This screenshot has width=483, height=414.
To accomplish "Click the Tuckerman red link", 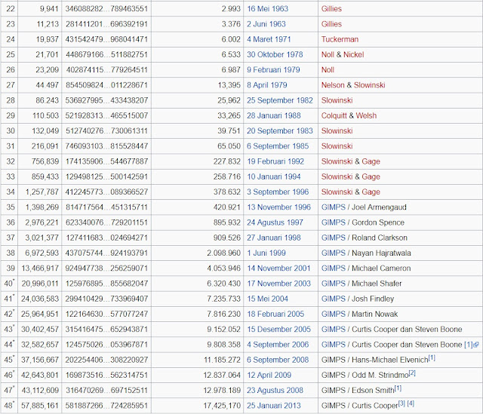I will click(340, 39).
